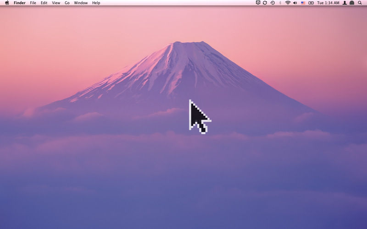Viewport: 367px width, 229px height.
Task: Click the clock showing Tue 1:34 AM
Action: [x=328, y=3]
